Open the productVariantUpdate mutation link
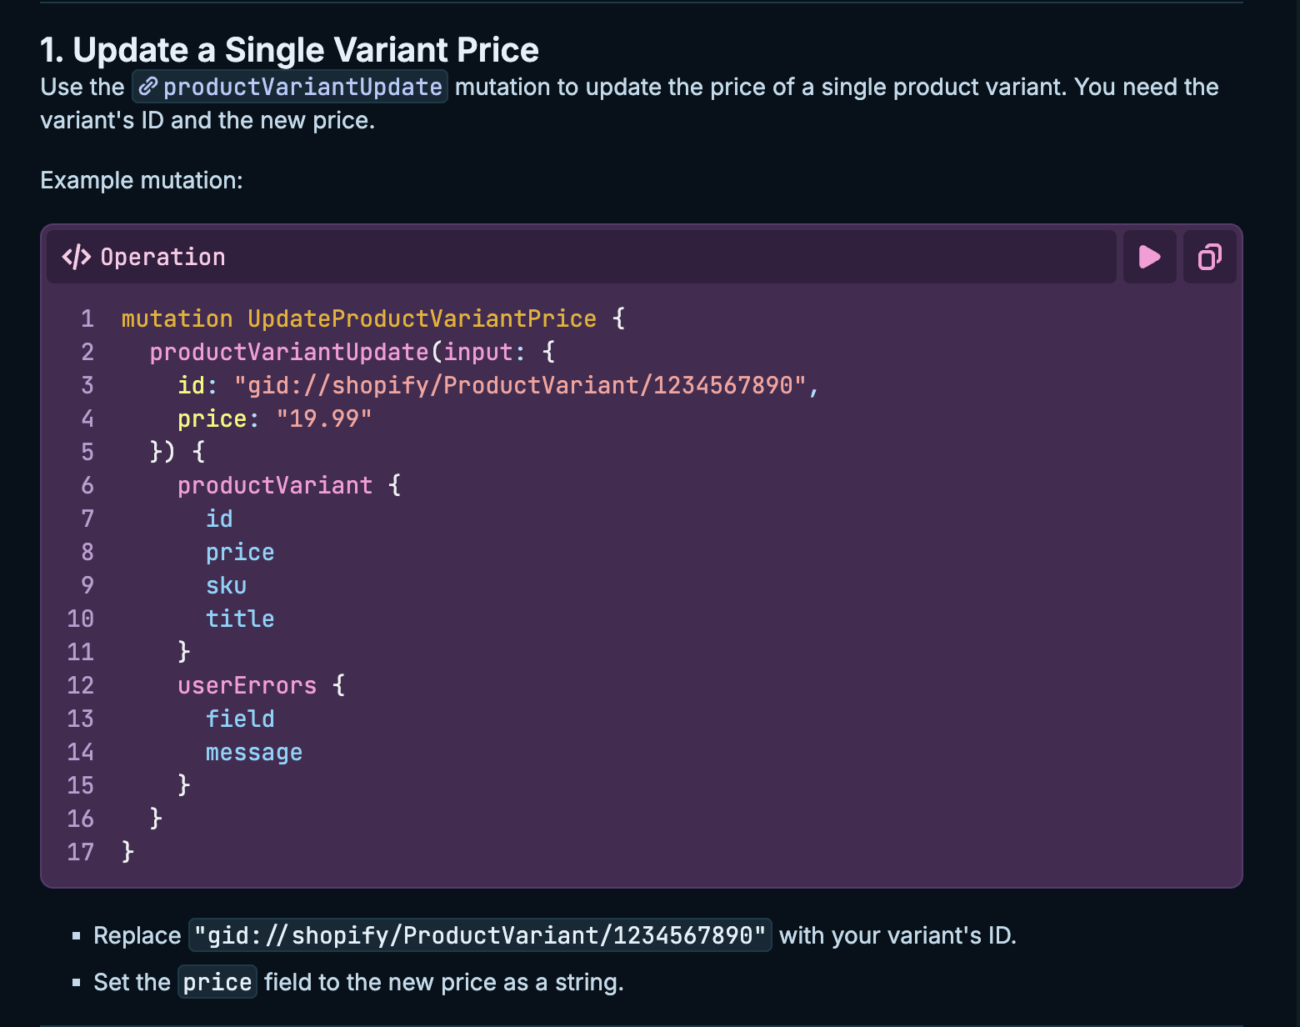The image size is (1300, 1027). pos(302,87)
